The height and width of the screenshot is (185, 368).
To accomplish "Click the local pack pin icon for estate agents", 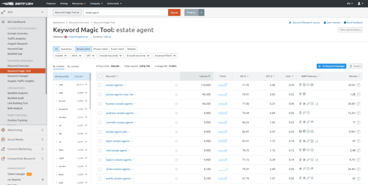I will 300,85.
